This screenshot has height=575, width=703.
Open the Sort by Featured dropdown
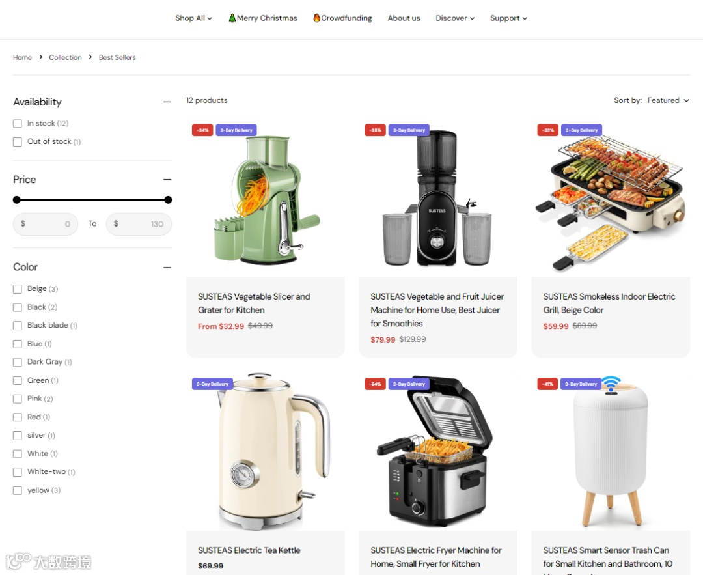pos(668,100)
